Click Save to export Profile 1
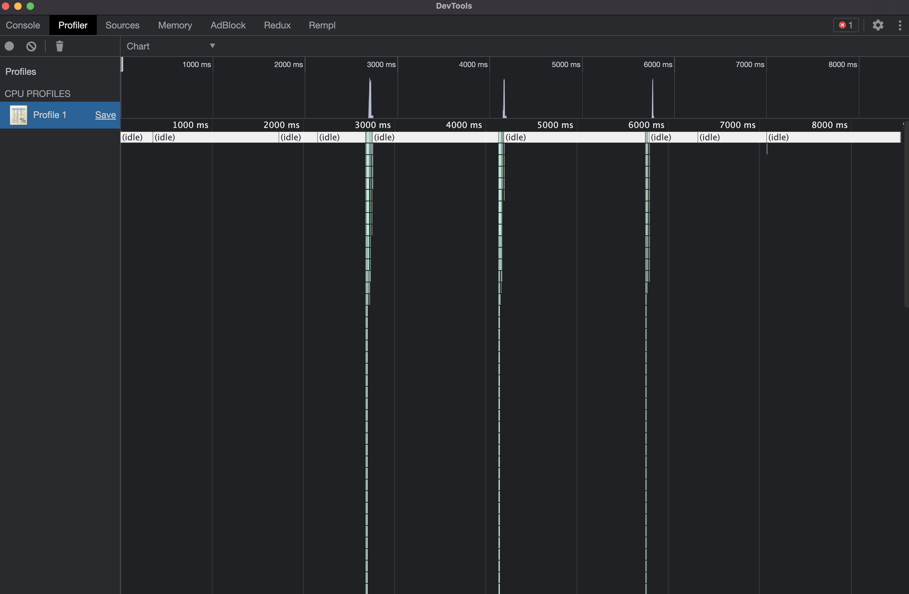Viewport: 909px width, 594px height. tap(105, 114)
